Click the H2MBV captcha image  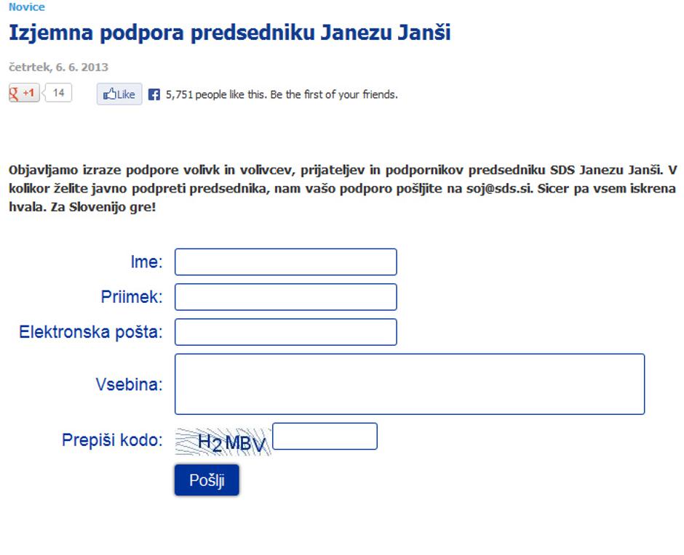tap(222, 439)
